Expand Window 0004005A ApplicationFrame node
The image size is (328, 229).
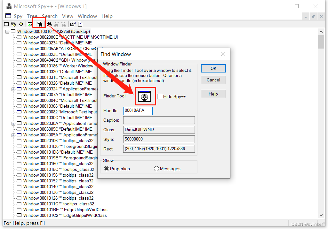point(13,135)
